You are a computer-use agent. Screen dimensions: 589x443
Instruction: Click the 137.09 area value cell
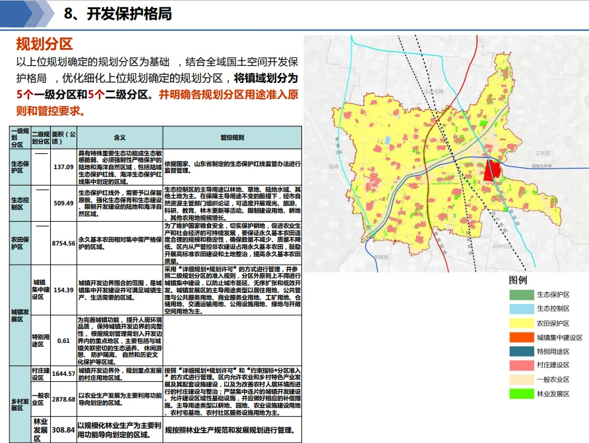pos(63,167)
